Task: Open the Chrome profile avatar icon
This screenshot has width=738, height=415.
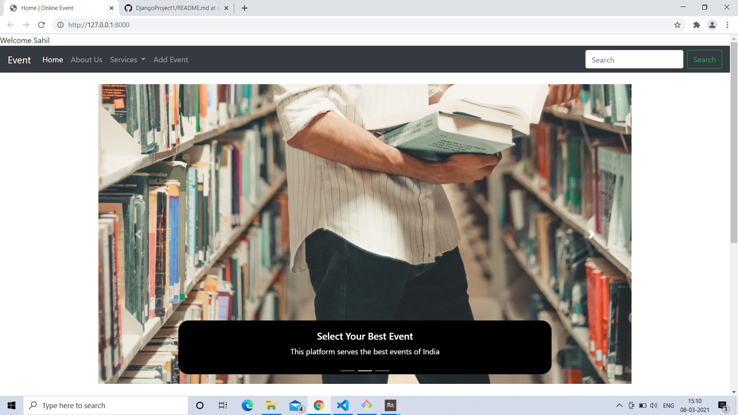Action: pos(712,25)
